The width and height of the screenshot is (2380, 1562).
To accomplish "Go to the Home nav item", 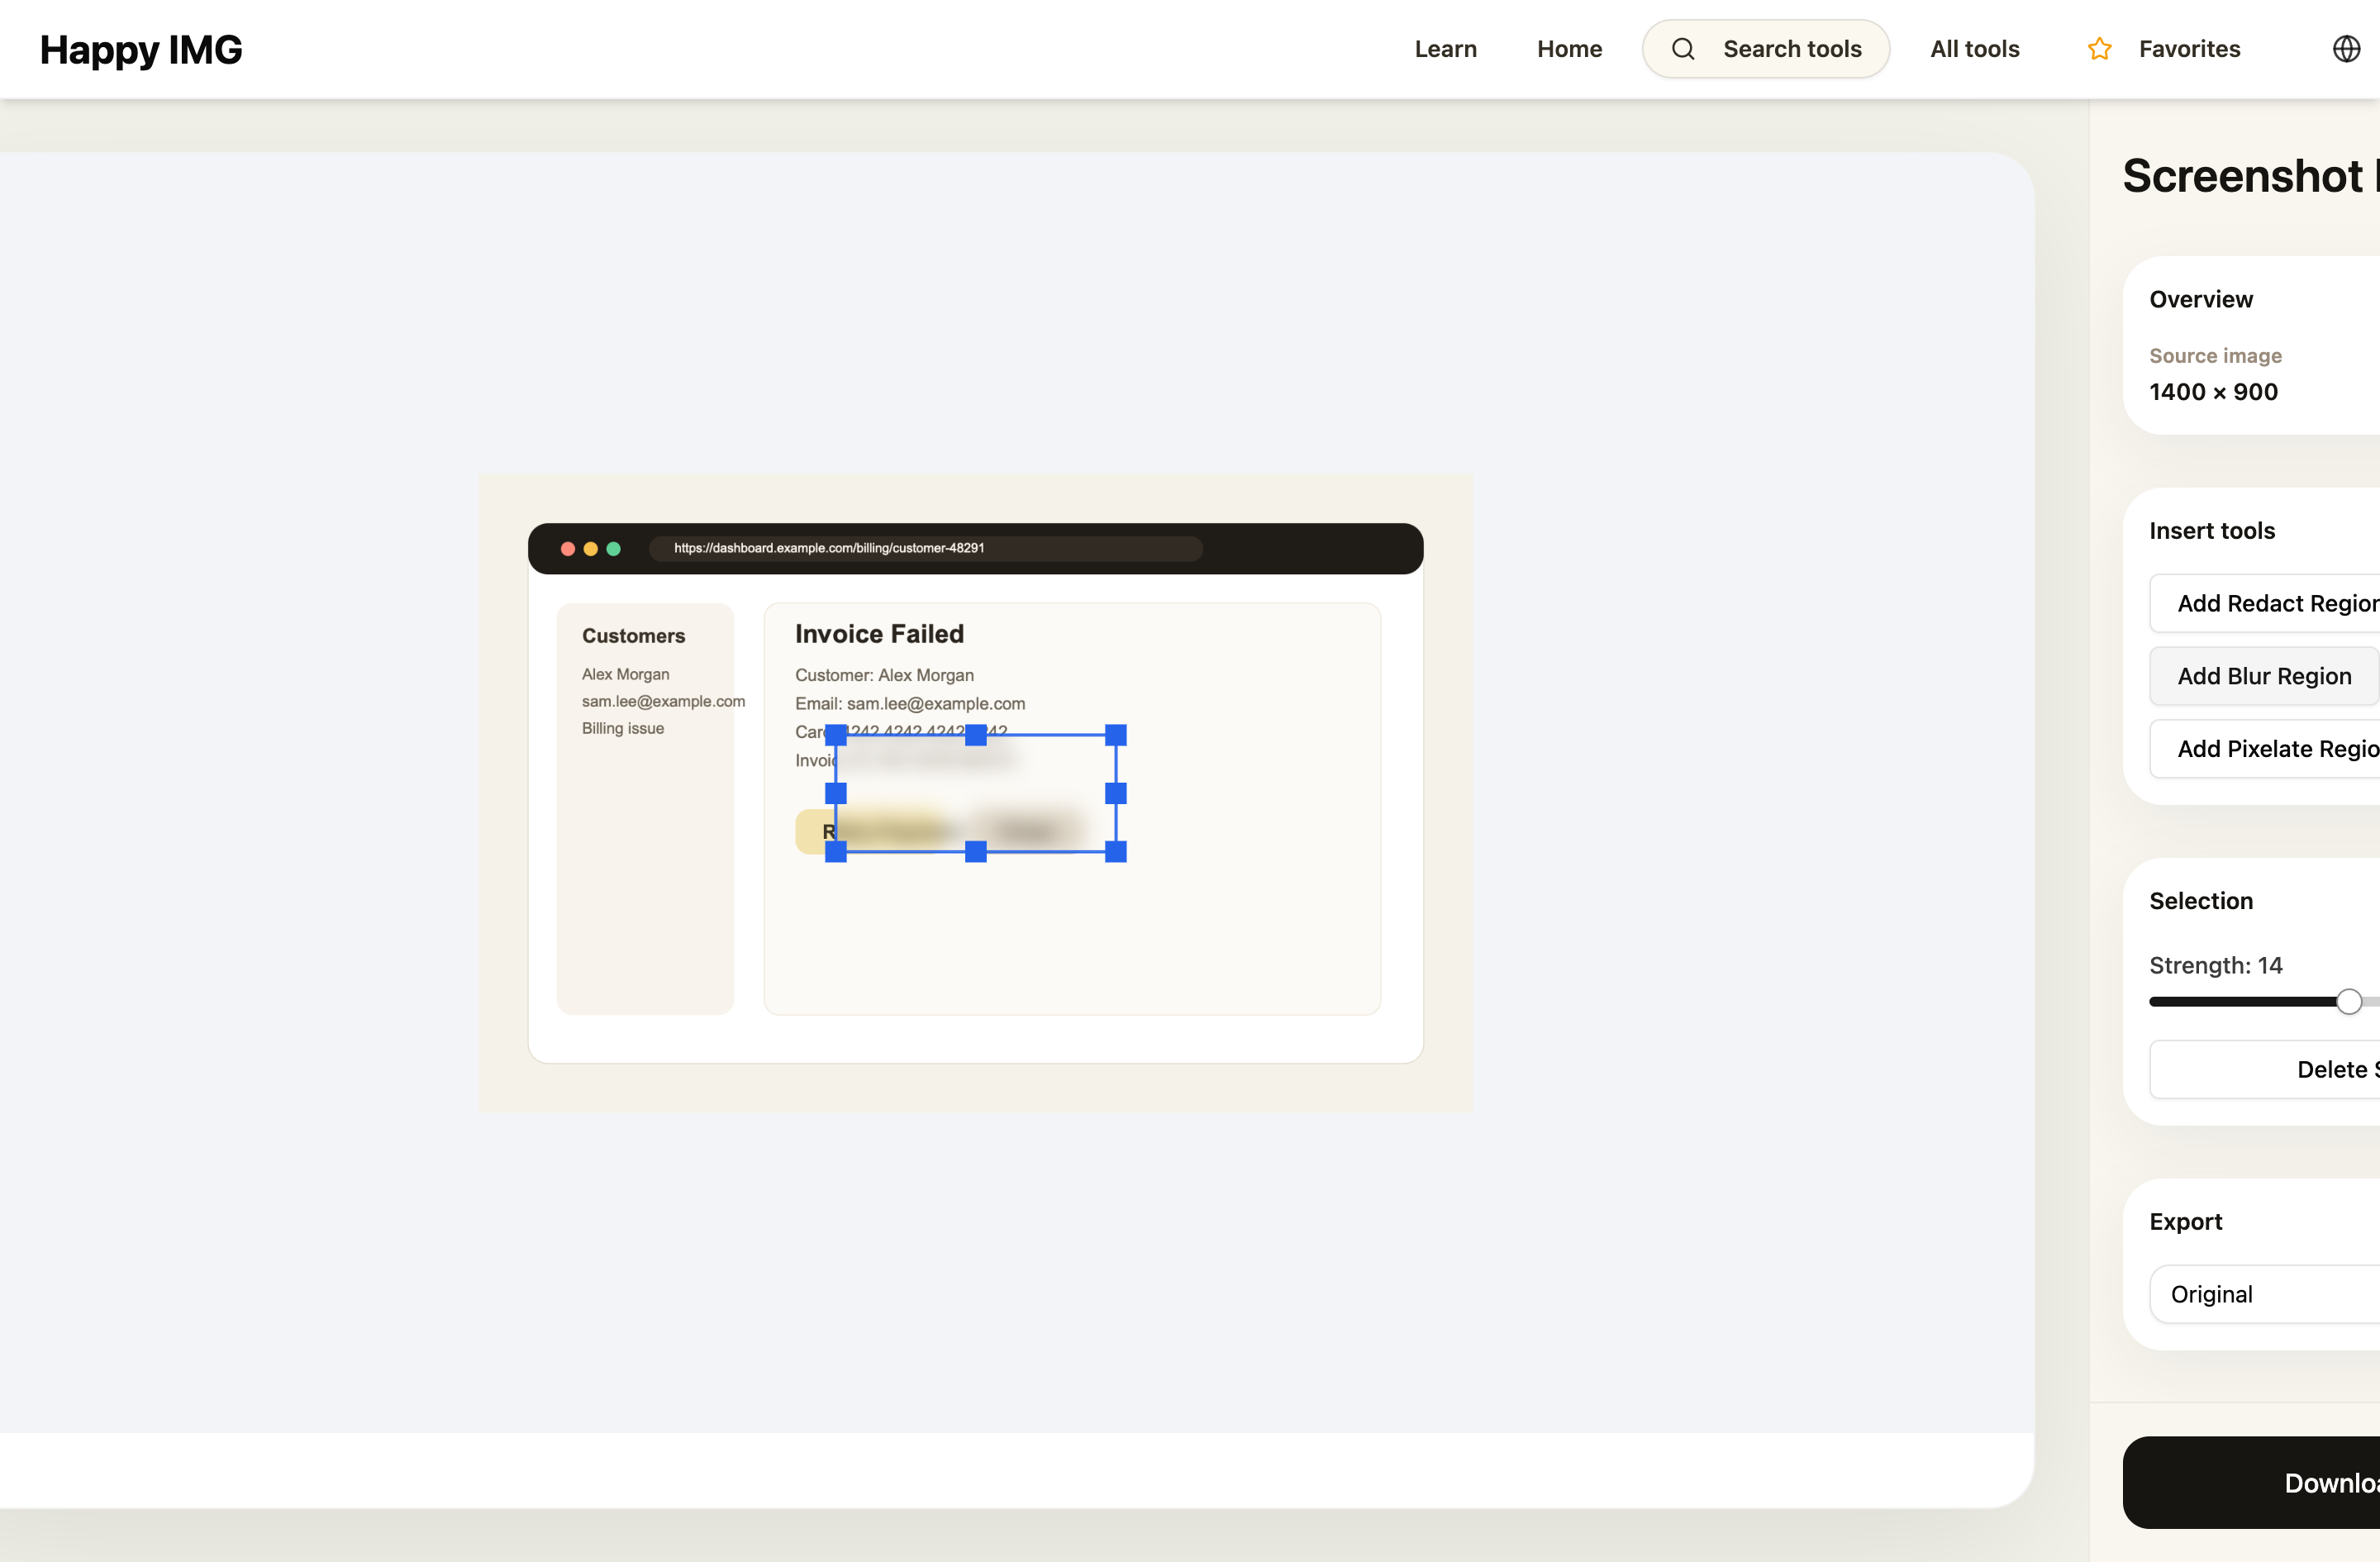I will (1569, 49).
